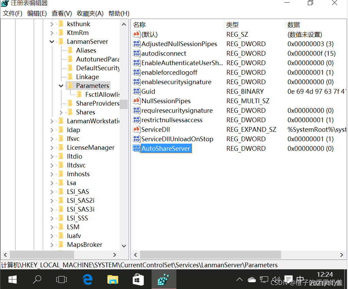Select the lltdio key
The image size is (348, 289).
(74, 156)
